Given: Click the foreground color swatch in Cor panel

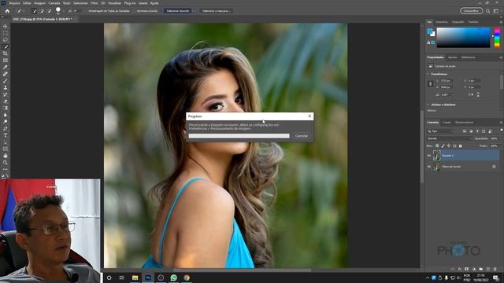Looking at the screenshot, I should point(430,31).
